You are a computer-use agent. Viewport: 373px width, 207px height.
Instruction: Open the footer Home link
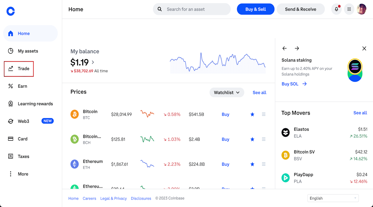point(73,198)
